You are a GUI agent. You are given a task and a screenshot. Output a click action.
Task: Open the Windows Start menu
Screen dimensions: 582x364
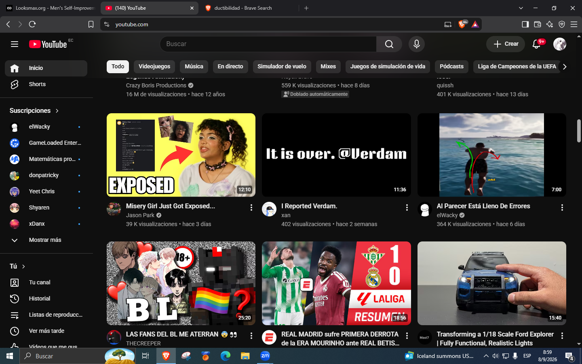(x=10, y=356)
